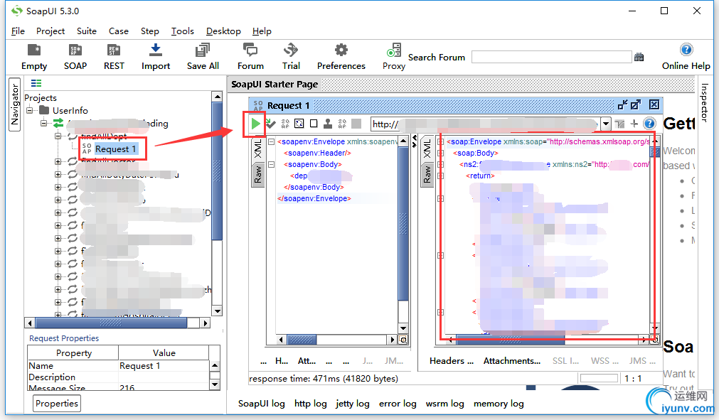
Task: Click the request editor find magnifier icon
Action: point(403,340)
